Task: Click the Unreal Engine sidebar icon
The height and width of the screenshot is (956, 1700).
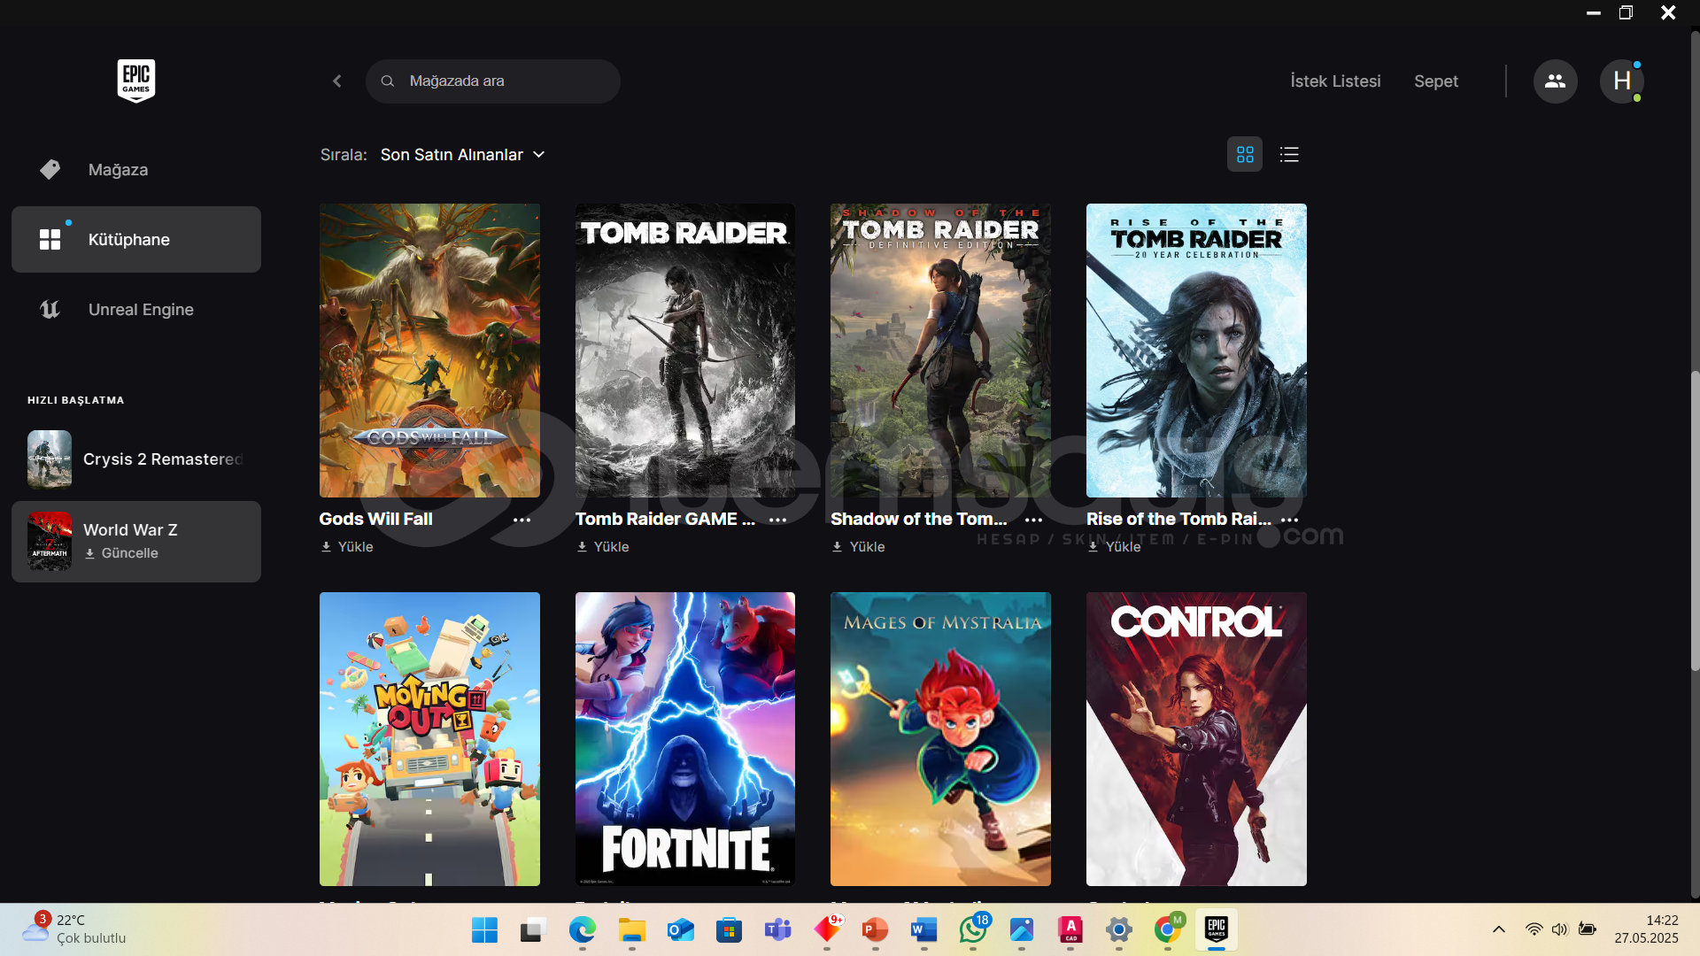Action: (50, 310)
